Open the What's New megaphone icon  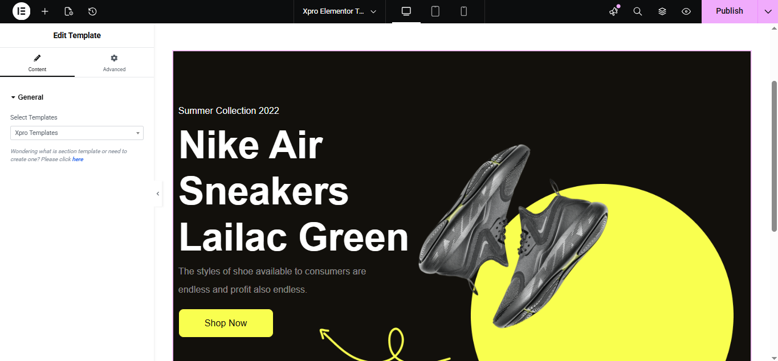point(614,11)
